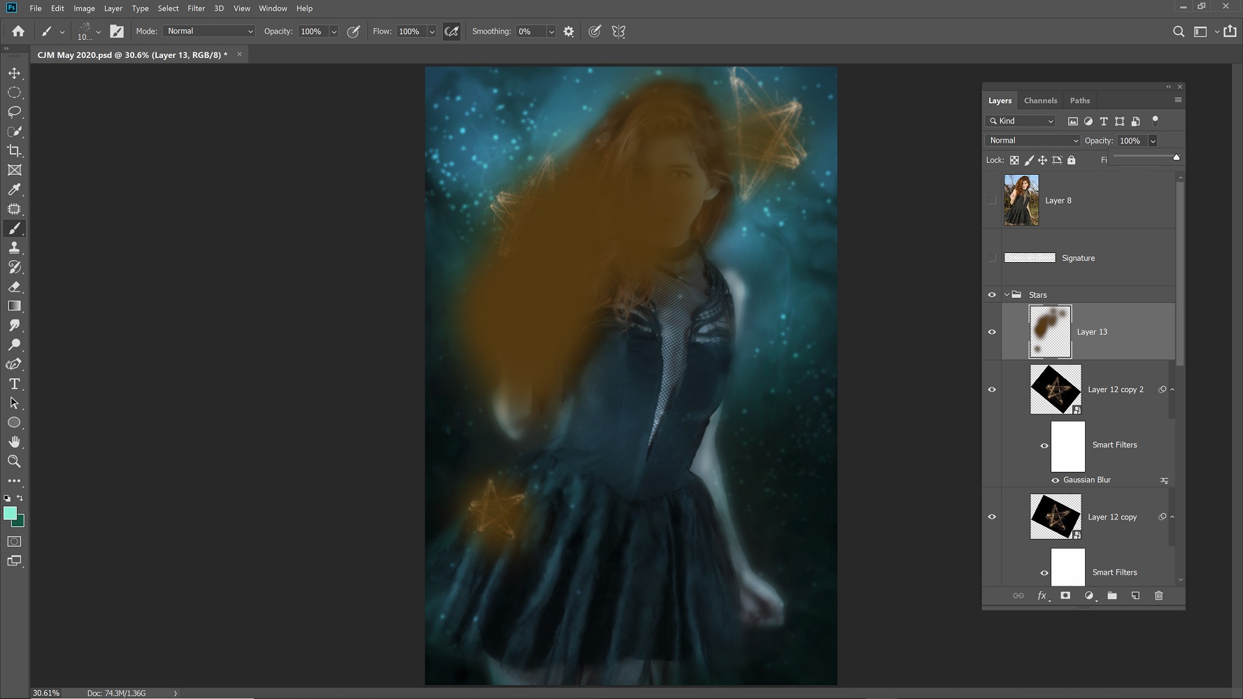The image size is (1243, 699).
Task: Select the Hand tool
Action: 14,442
